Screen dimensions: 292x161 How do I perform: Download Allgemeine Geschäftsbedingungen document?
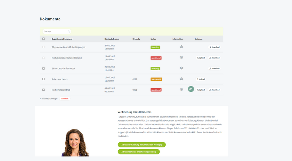(x=214, y=47)
